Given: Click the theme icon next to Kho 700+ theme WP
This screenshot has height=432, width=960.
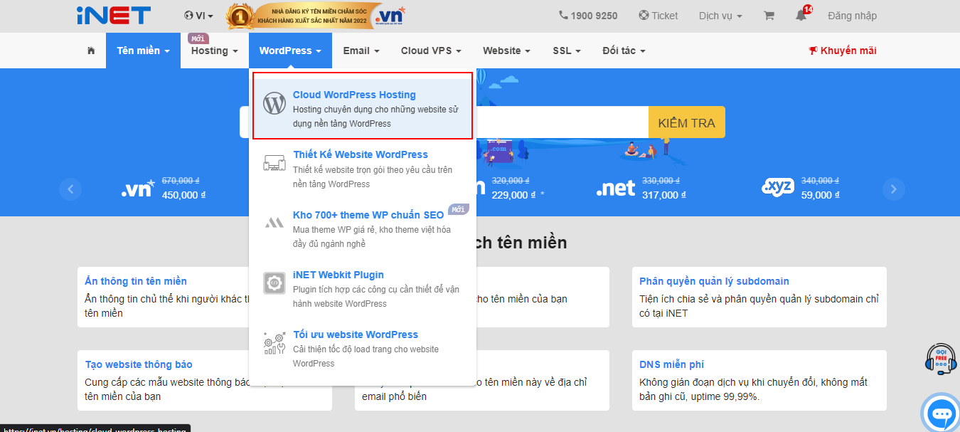Looking at the screenshot, I should coord(273,221).
